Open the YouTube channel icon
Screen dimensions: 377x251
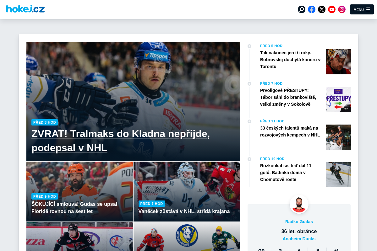click(332, 9)
